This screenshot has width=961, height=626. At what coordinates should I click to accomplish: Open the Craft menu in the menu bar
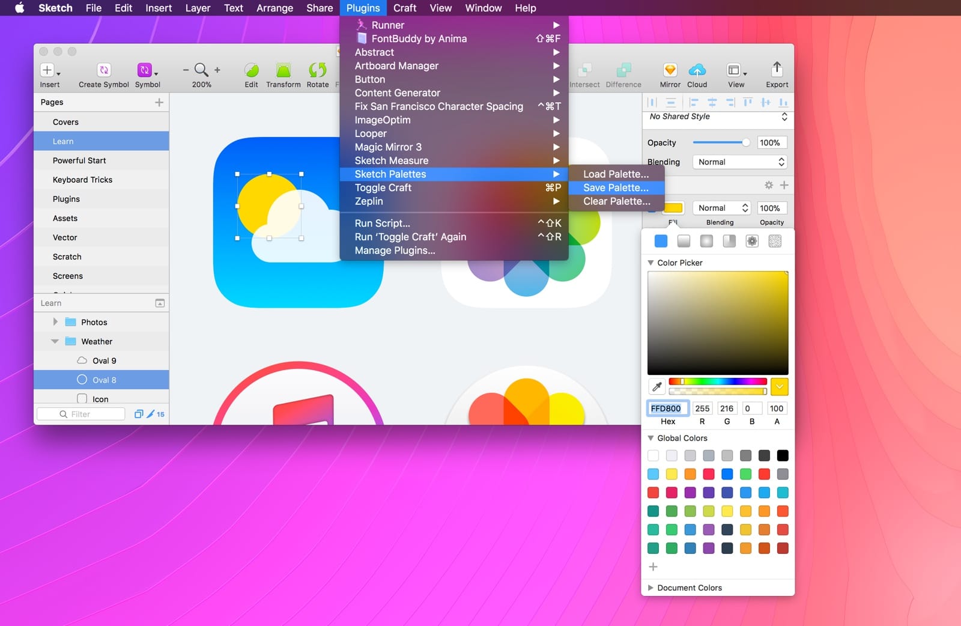(x=404, y=8)
